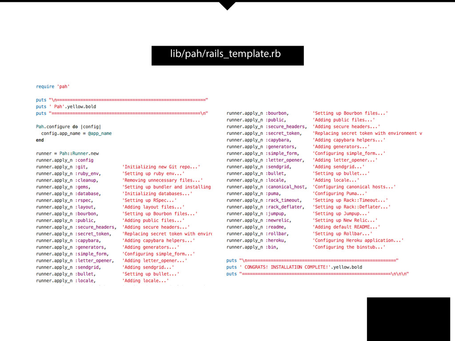Click string 'Setting up Jumpup...'
Screen dimensions: 455x341
tap(341, 214)
